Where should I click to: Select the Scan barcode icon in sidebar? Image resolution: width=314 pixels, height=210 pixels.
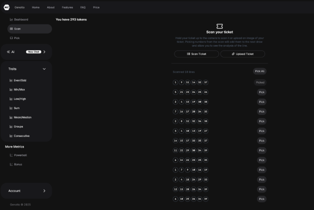tap(11, 28)
